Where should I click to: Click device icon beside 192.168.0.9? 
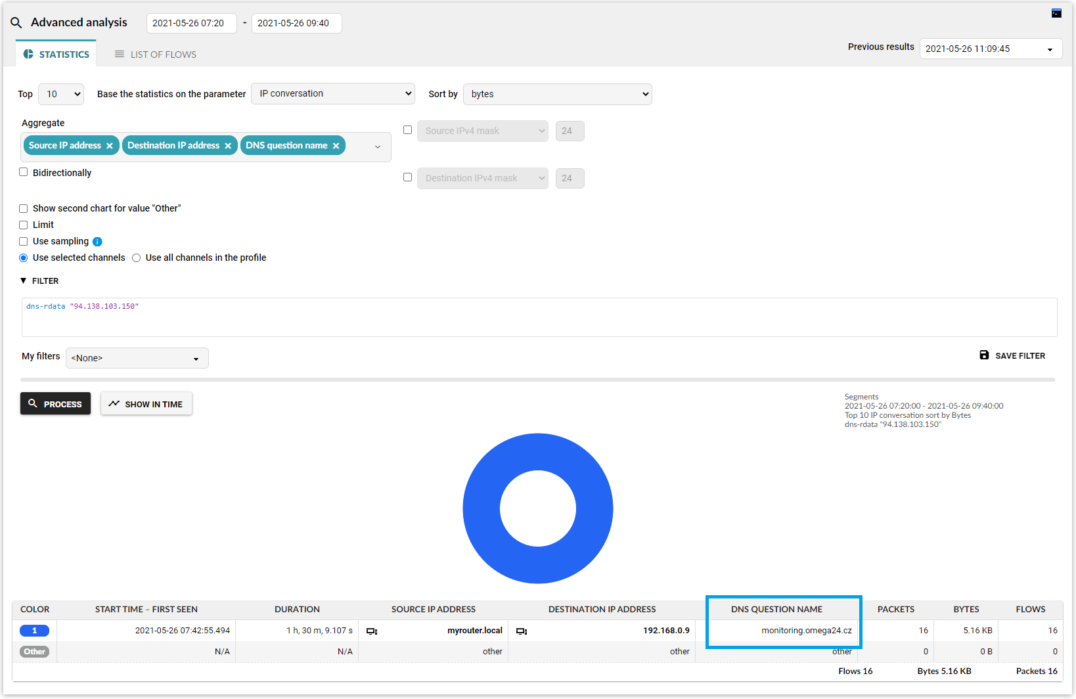522,631
